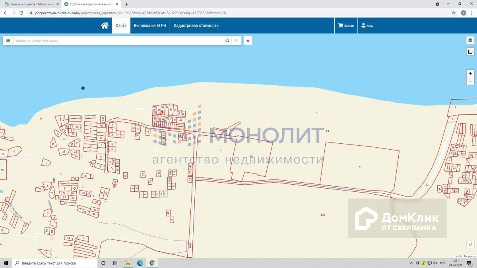Click the Вход login button
The image size is (477, 268).
[x=367, y=25]
